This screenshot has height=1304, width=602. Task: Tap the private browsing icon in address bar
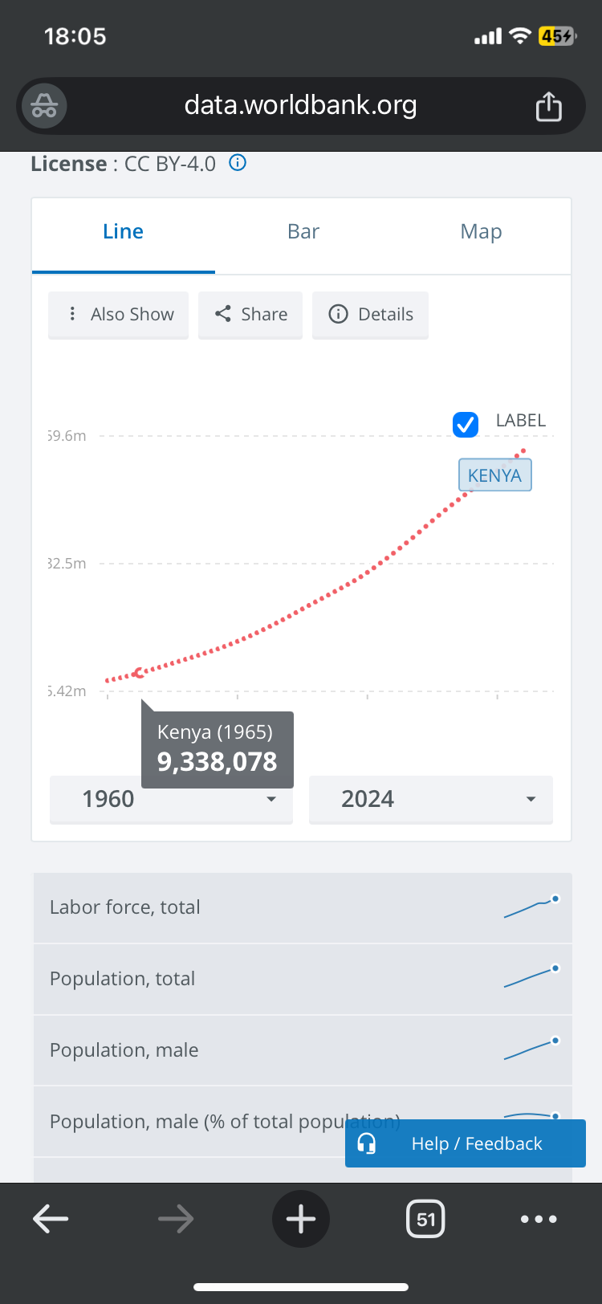point(44,106)
